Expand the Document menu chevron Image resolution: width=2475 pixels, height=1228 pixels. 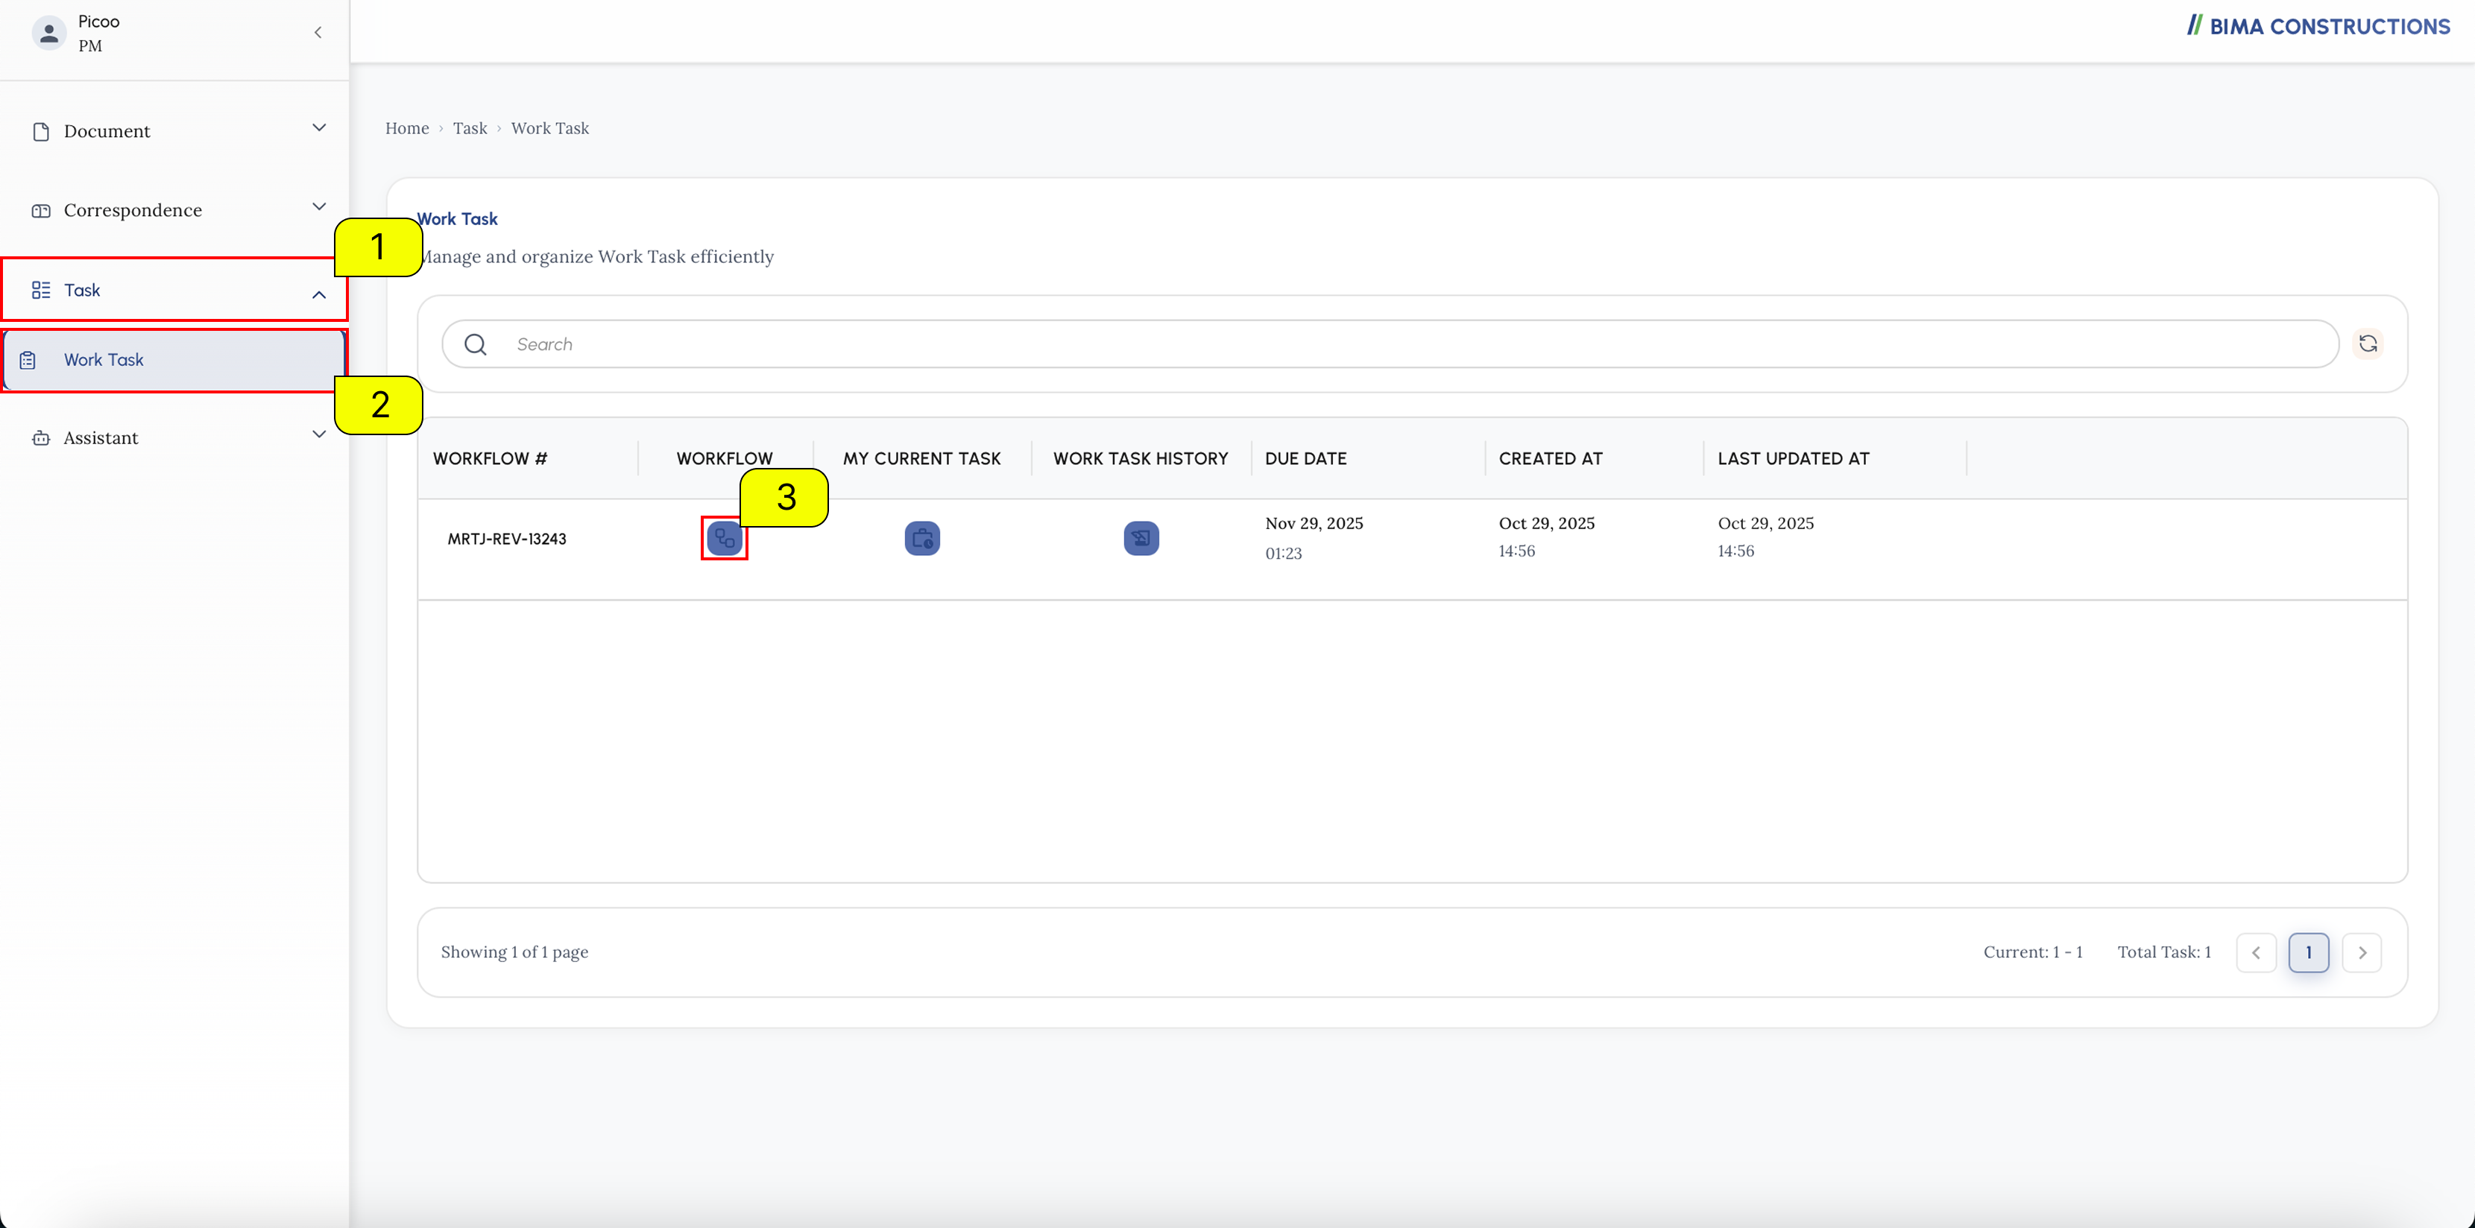click(x=319, y=127)
